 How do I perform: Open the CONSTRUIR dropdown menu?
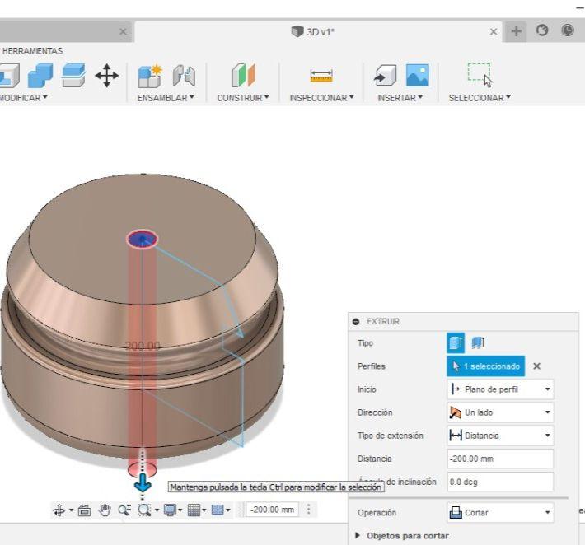pos(243,98)
